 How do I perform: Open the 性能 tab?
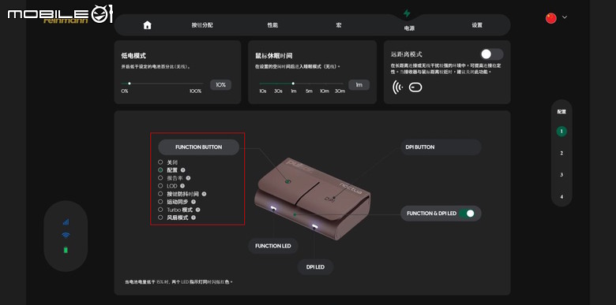point(272,25)
